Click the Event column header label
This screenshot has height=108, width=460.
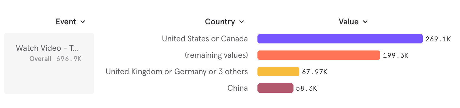[66, 22]
